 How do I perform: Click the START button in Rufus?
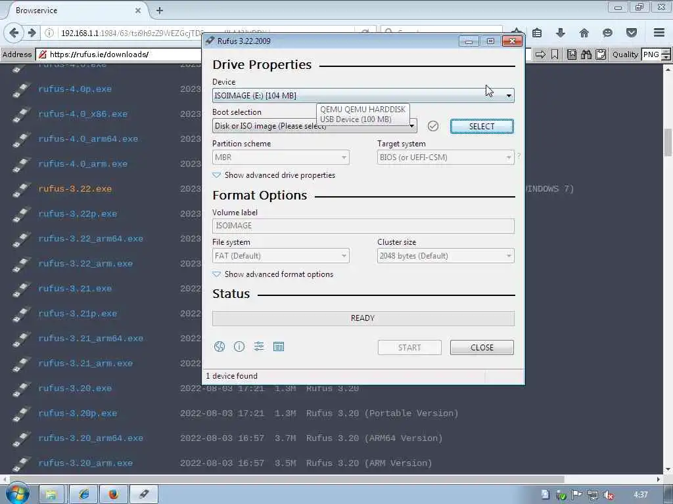coord(409,348)
